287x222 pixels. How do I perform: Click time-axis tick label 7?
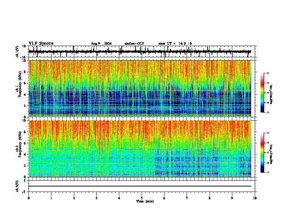(187, 198)
